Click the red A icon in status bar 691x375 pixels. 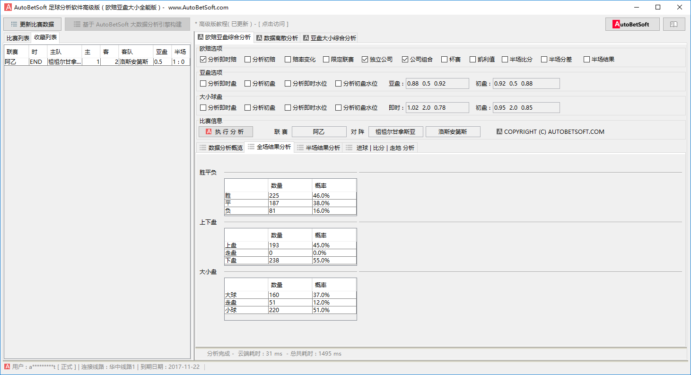[x=7, y=366]
